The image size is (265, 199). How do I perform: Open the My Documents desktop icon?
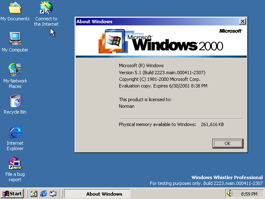(x=15, y=8)
